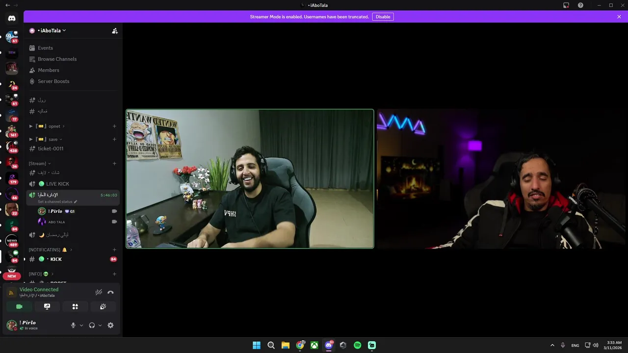Open Chrome from the taskbar
Image resolution: width=628 pixels, height=353 pixels.
pos(300,345)
